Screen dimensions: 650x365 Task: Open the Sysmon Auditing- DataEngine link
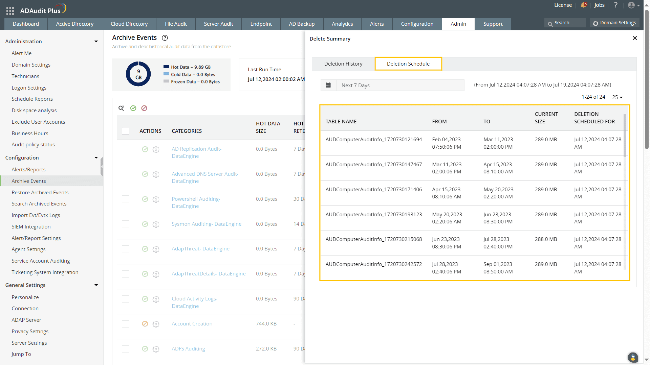[x=206, y=224]
